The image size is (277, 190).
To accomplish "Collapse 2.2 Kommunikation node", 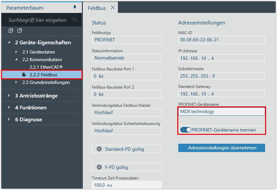I will click(x=17, y=59).
